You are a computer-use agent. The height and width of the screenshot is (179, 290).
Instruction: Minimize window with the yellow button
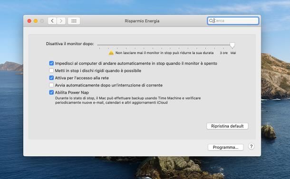(x=36, y=21)
